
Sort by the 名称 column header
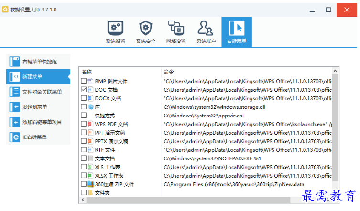(87, 72)
